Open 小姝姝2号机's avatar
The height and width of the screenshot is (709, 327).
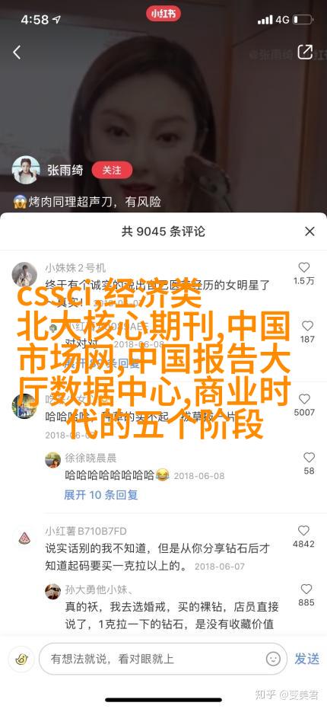point(24,274)
